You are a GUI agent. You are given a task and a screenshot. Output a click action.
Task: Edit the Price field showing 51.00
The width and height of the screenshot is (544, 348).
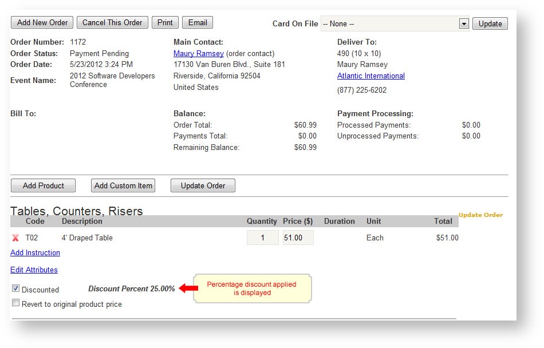click(x=298, y=238)
